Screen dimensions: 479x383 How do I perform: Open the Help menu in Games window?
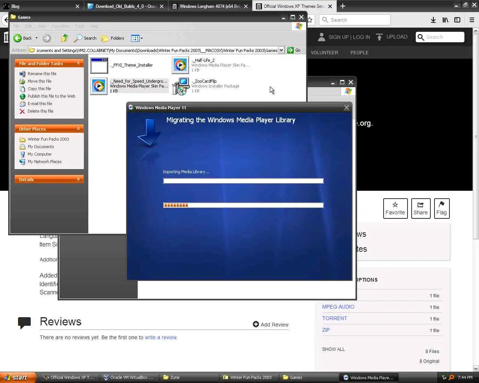(94, 26)
